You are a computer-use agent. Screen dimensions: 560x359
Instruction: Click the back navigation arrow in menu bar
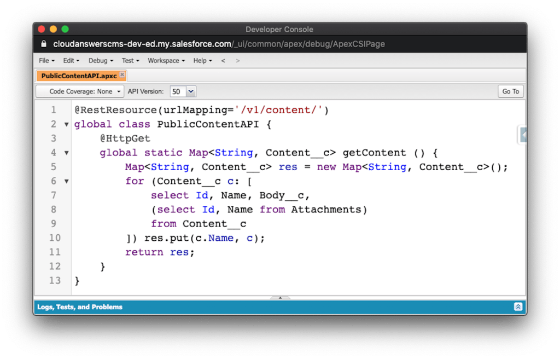[x=223, y=61]
